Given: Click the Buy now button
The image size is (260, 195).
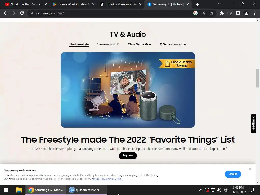Looking at the screenshot, I should tap(128, 156).
